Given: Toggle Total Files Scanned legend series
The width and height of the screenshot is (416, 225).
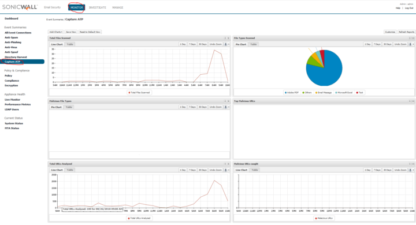Looking at the screenshot, I should pos(139,93).
